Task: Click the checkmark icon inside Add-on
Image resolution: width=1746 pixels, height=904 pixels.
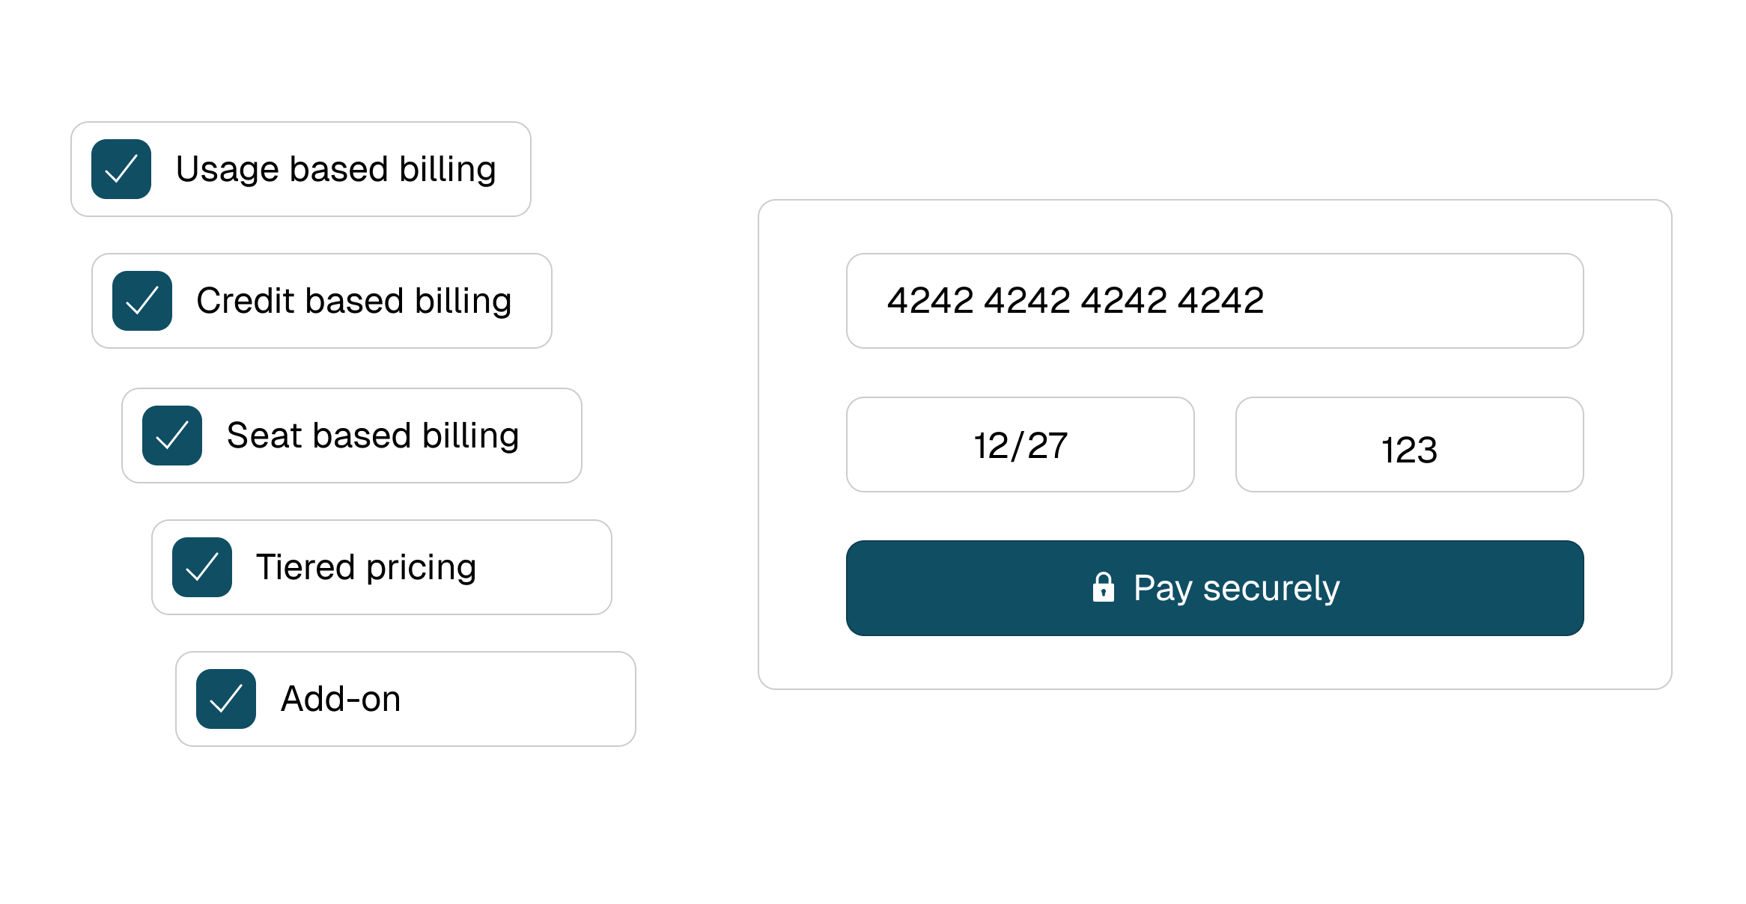Action: (225, 698)
